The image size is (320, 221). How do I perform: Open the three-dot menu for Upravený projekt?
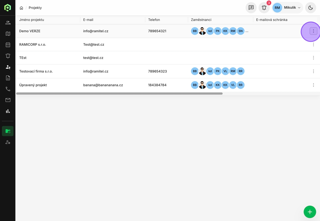313,85
